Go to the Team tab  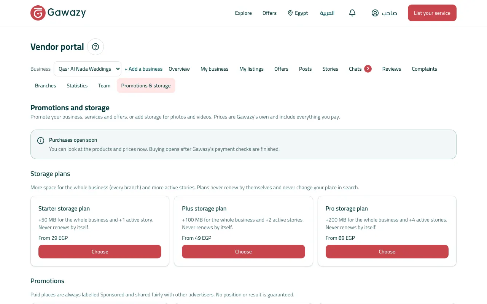tap(104, 85)
